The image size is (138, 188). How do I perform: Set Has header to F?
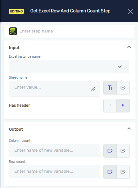(x=123, y=105)
